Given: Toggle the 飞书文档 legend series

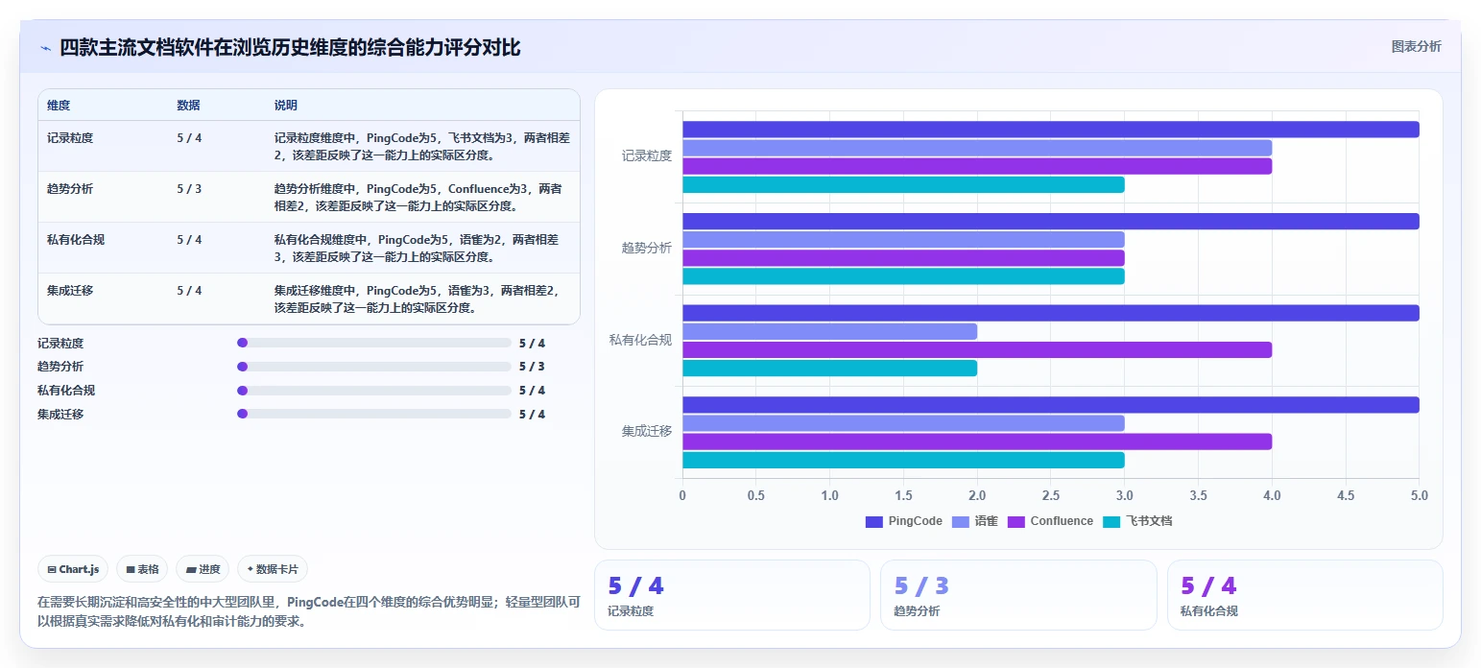Looking at the screenshot, I should coord(1137,521).
